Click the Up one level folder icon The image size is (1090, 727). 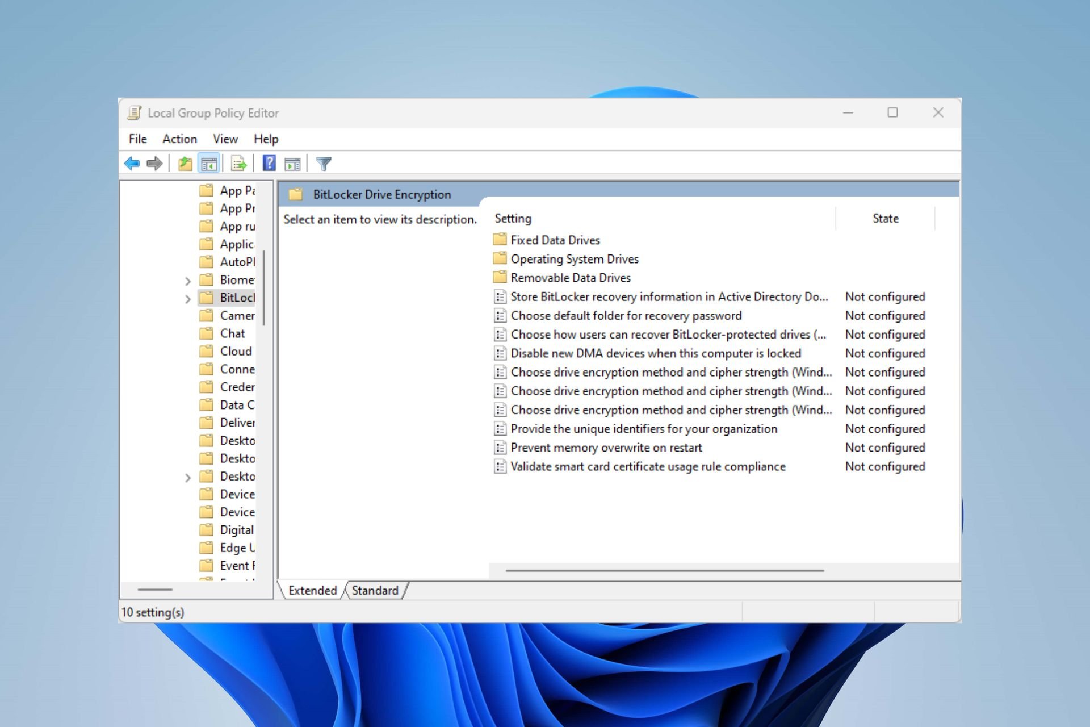click(185, 164)
